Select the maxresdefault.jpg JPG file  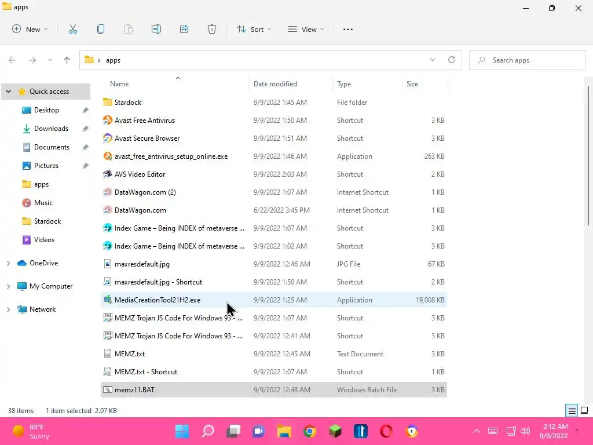(274, 264)
